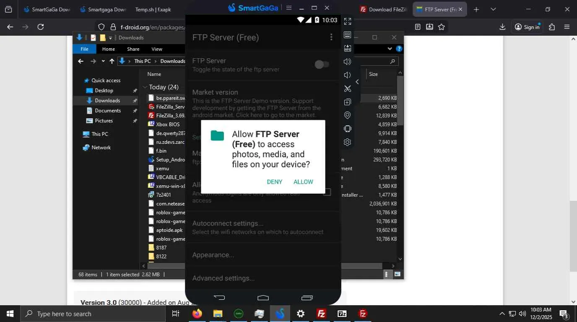This screenshot has width=577, height=322.
Task: Bookmark this page with the star icon
Action: pyautogui.click(x=442, y=27)
